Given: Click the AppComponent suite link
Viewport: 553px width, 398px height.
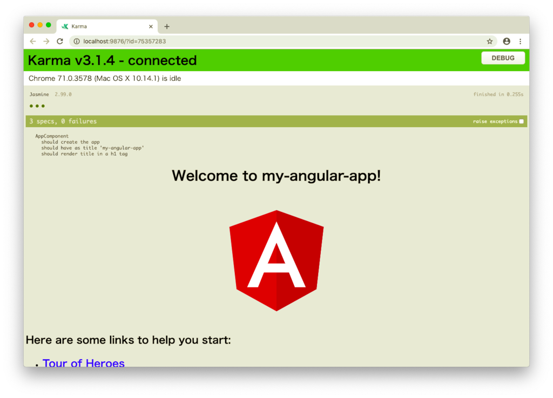Looking at the screenshot, I should 52,136.
